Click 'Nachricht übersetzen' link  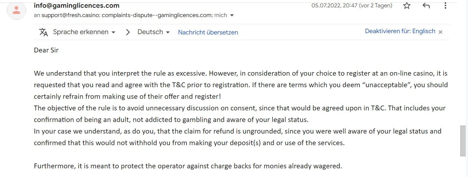coord(208,32)
